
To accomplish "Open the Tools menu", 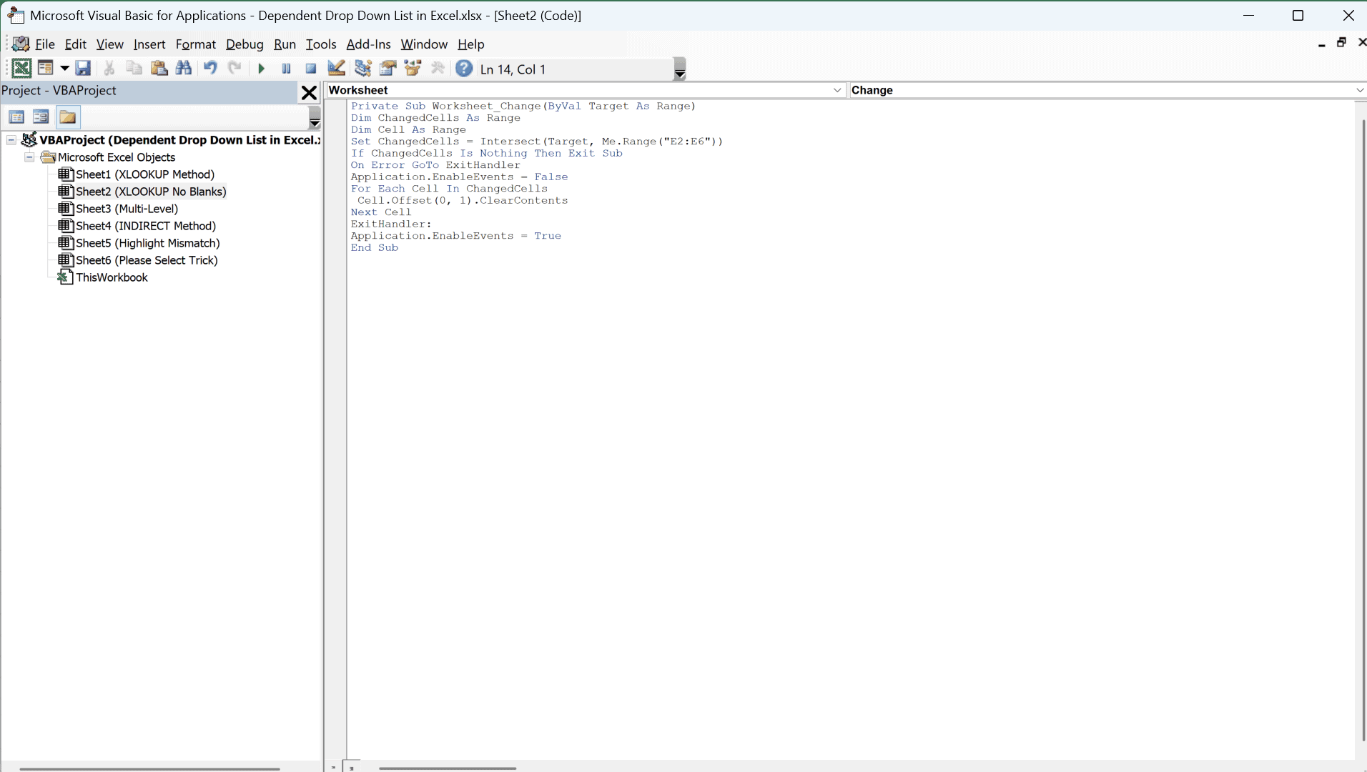I will pos(321,44).
